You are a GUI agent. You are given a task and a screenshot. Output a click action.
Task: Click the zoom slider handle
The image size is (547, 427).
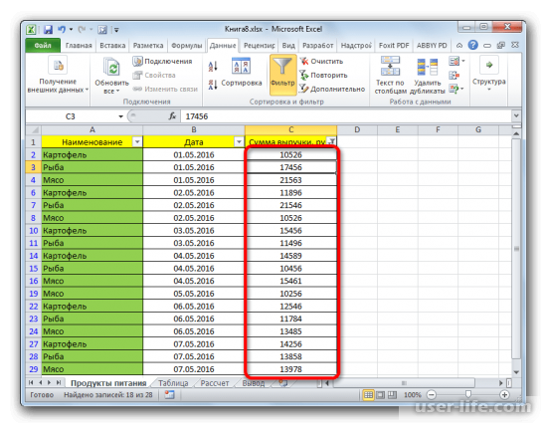click(467, 394)
